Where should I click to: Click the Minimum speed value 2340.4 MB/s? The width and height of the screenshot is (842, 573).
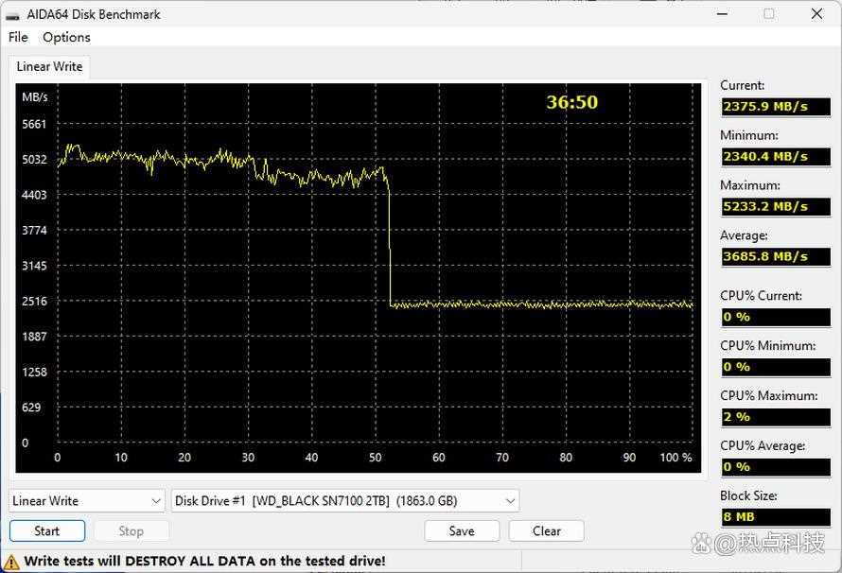click(x=776, y=157)
